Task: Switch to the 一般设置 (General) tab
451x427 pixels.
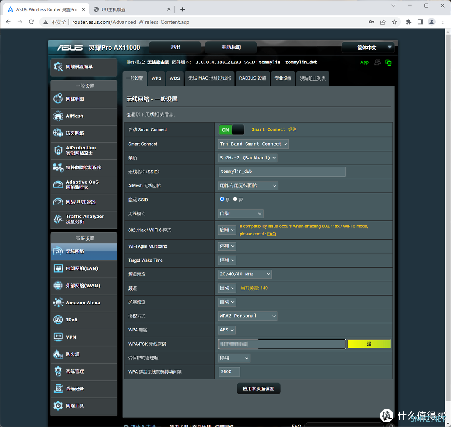Action: pos(134,78)
